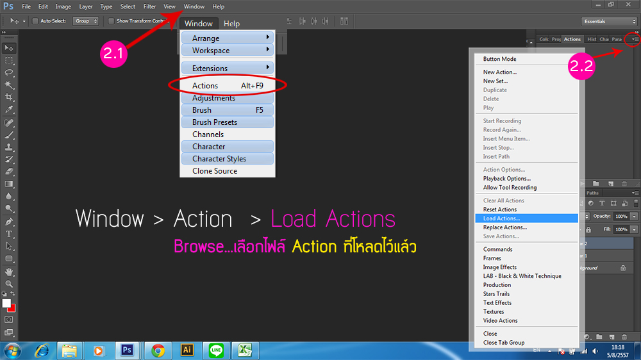The height and width of the screenshot is (360, 641).
Task: Switch to the Paths tab
Action: click(592, 193)
